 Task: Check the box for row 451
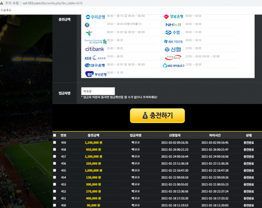(55, 198)
